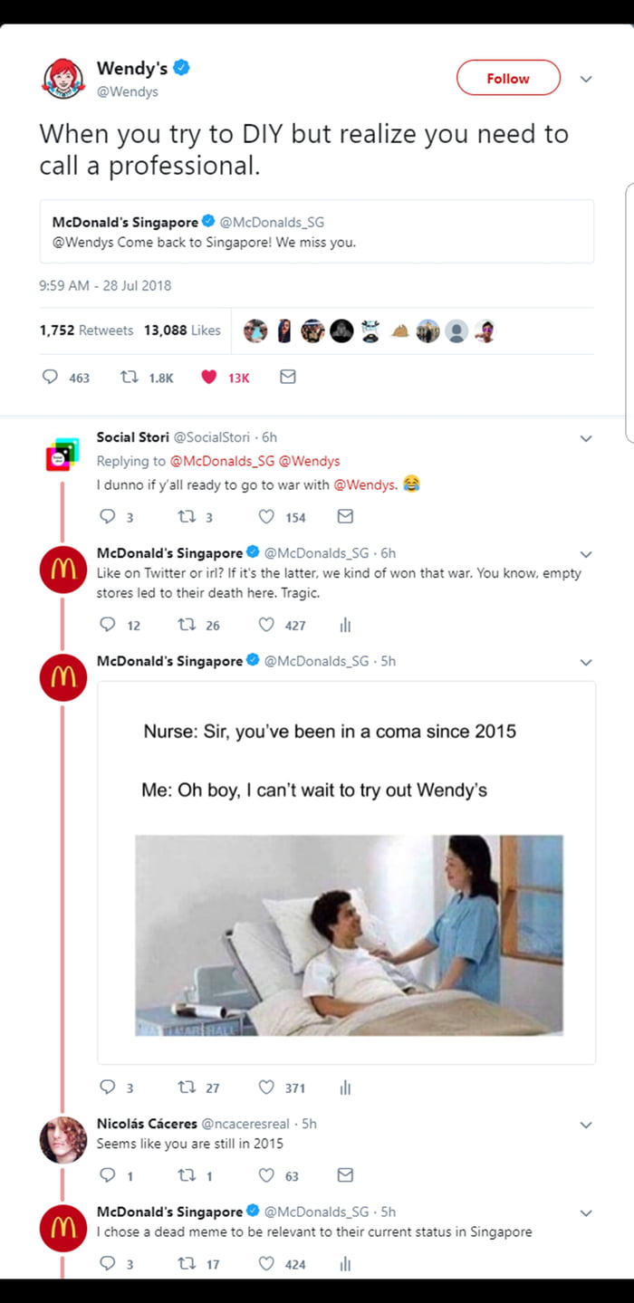The height and width of the screenshot is (1303, 634).
Task: Reply to Wendy's DIY tweet
Action: tap(51, 377)
